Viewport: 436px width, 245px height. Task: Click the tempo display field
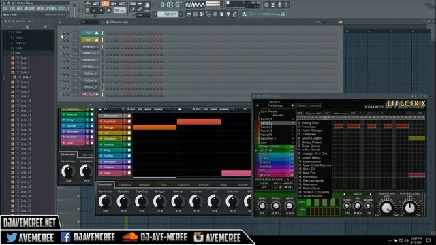(119, 10)
